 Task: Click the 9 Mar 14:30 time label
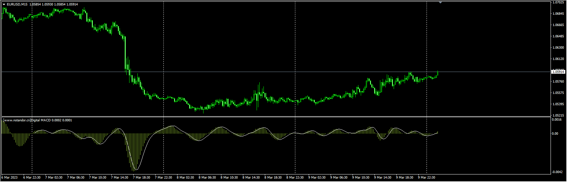coord(383,178)
